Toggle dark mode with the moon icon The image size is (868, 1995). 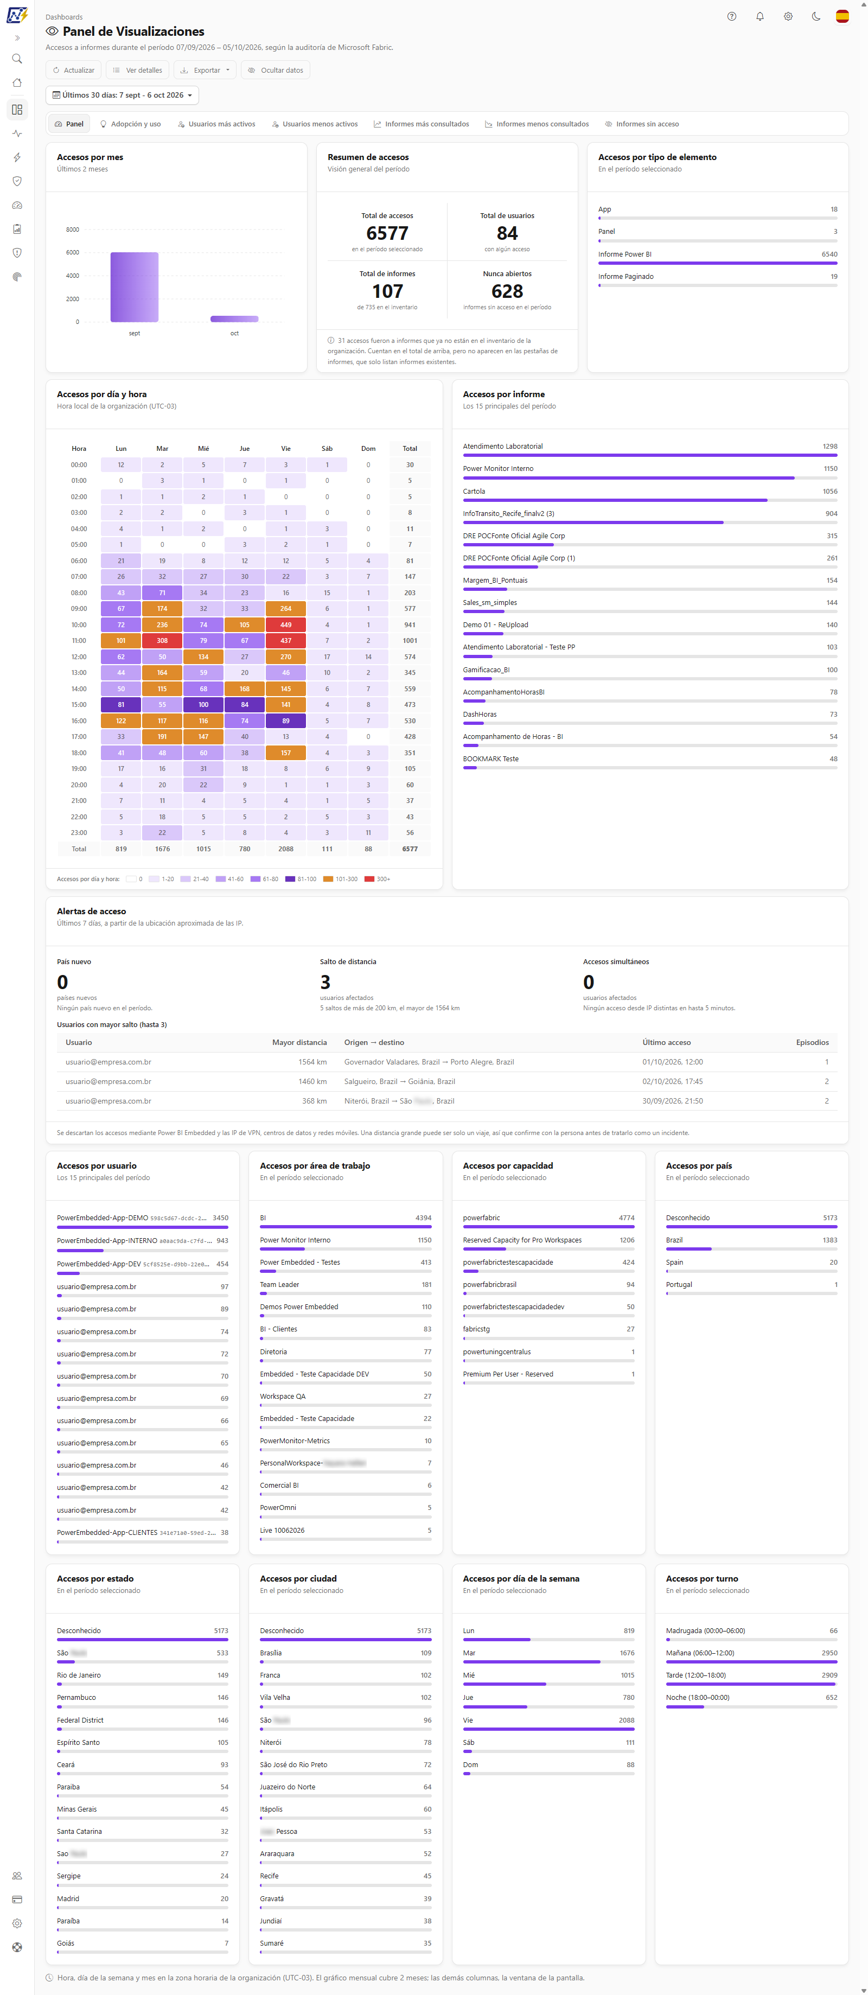point(816,16)
